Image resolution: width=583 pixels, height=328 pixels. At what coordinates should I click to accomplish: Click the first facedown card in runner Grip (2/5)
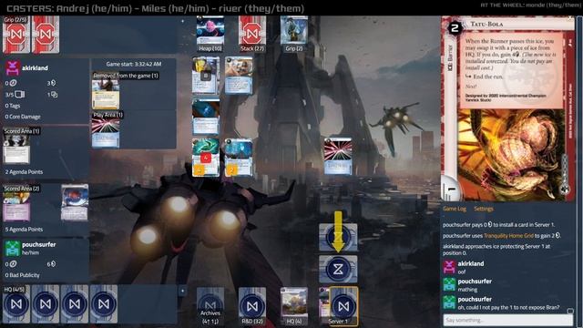click(x=16, y=35)
